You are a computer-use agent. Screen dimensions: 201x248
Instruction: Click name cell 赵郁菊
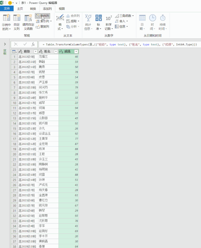48,216
